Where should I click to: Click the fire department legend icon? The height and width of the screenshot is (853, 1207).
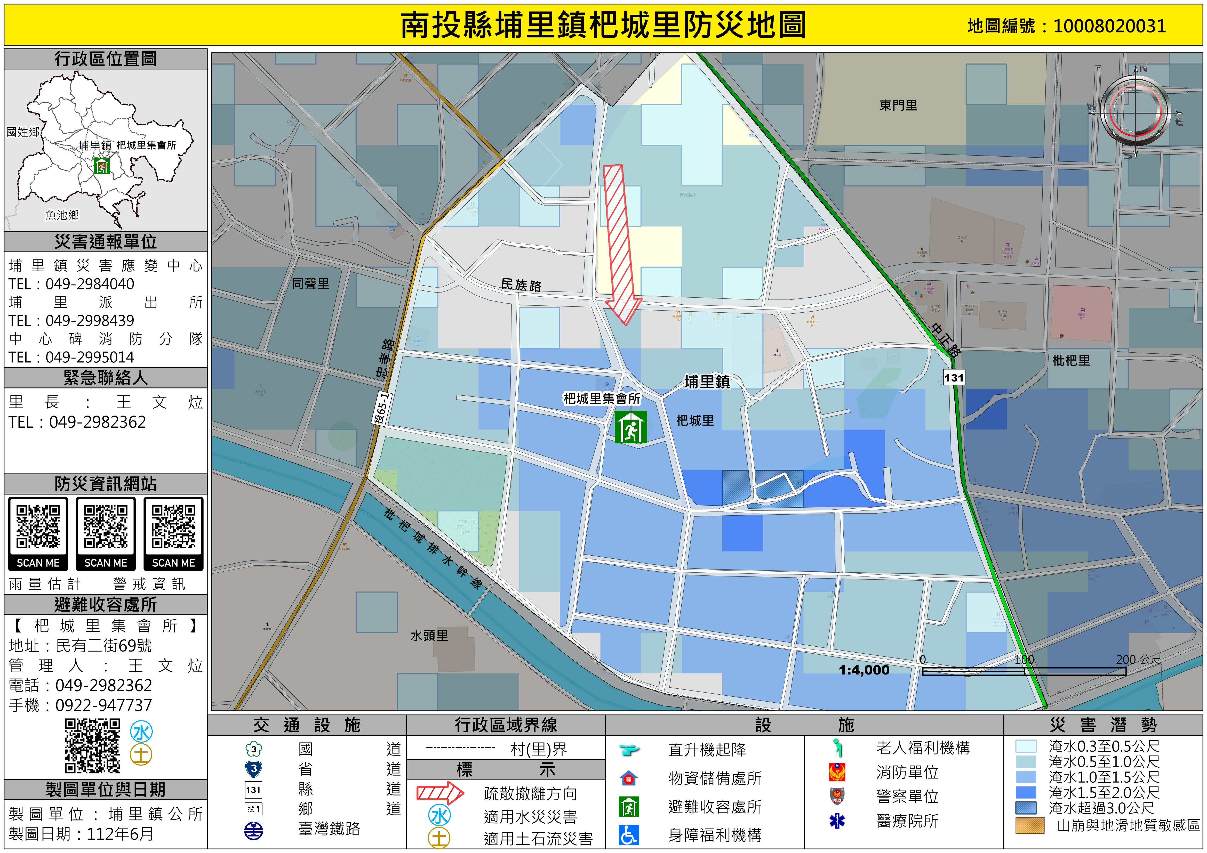[837, 772]
